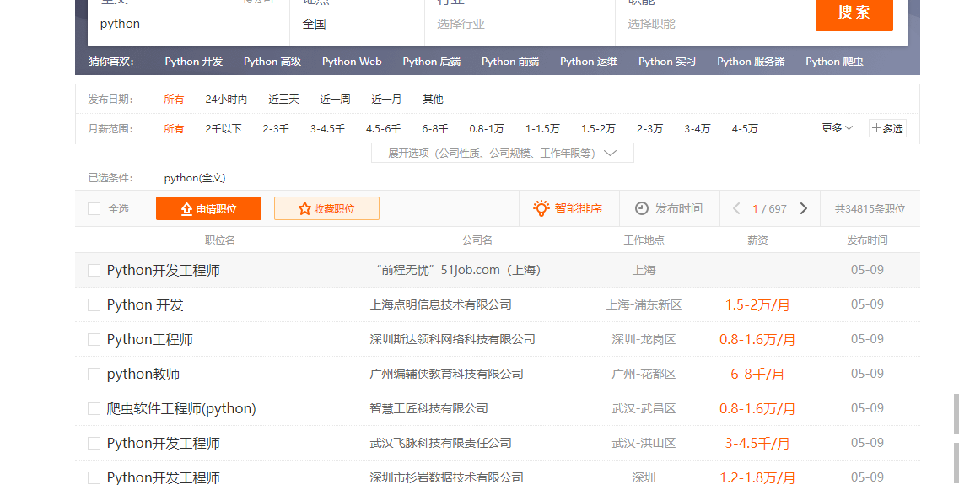Screen dimensions: 959x485
Task: Filter salary by 4.5-6千
Action: pyautogui.click(x=384, y=128)
